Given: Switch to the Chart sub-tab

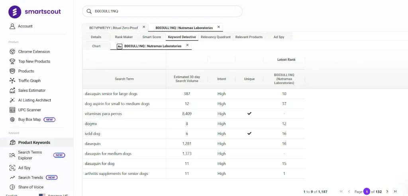Looking at the screenshot, I should (x=96, y=46).
